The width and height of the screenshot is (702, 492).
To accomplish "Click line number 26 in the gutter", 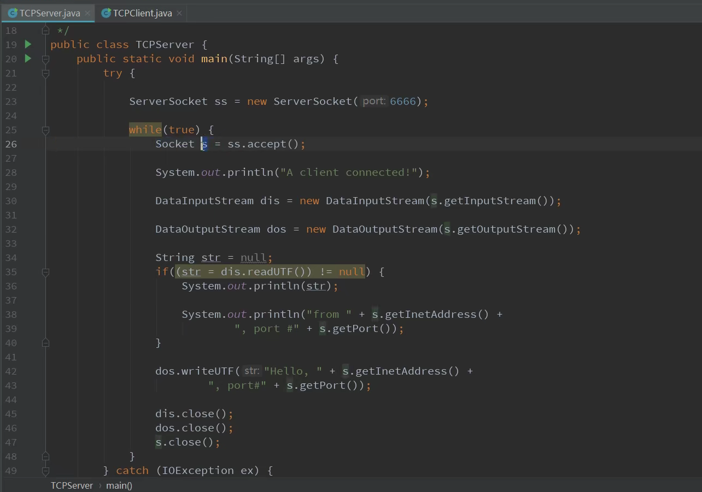I will 11,144.
